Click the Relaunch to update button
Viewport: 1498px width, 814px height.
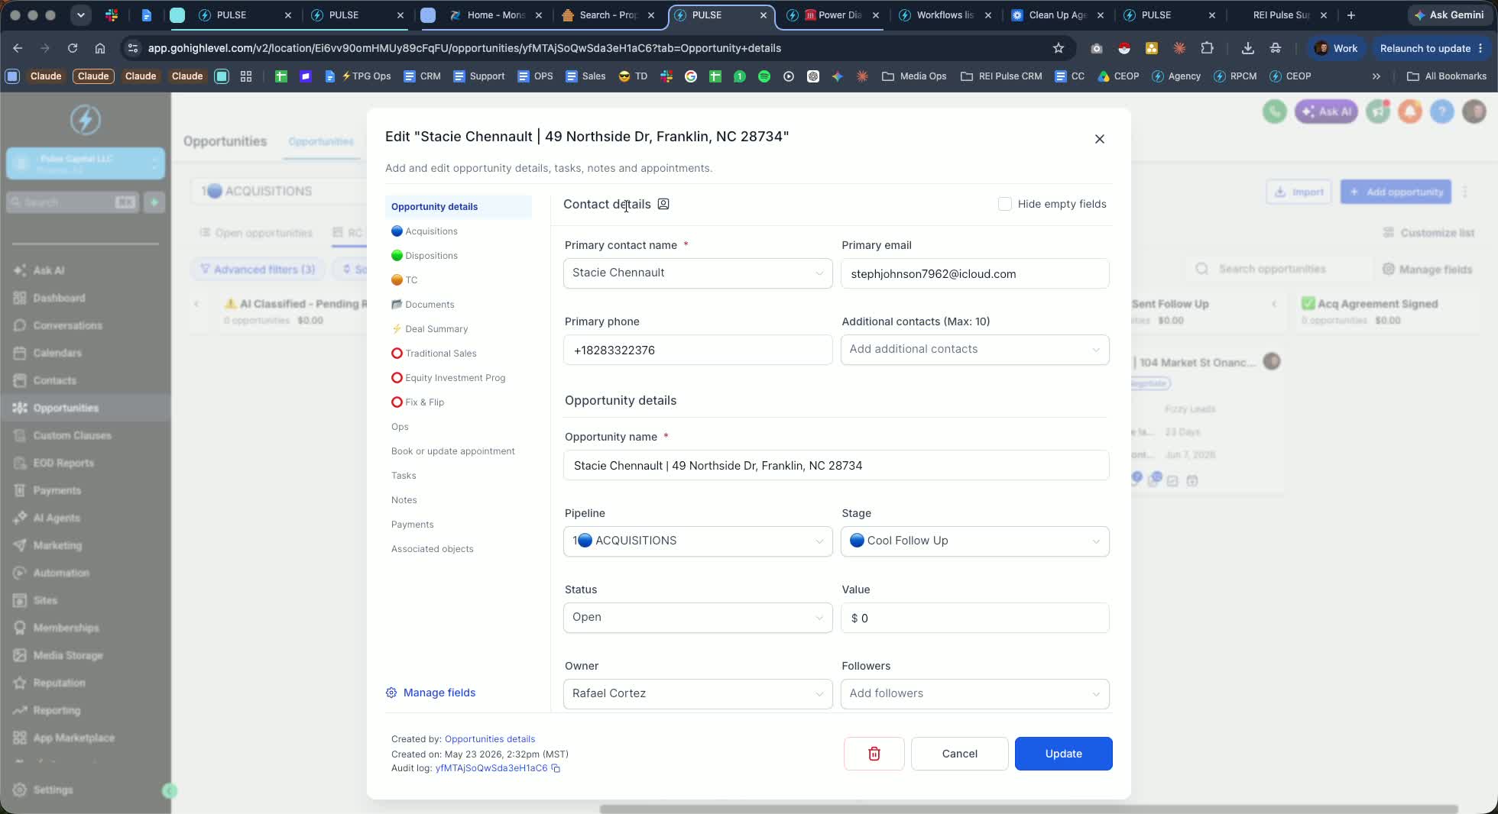(1431, 48)
